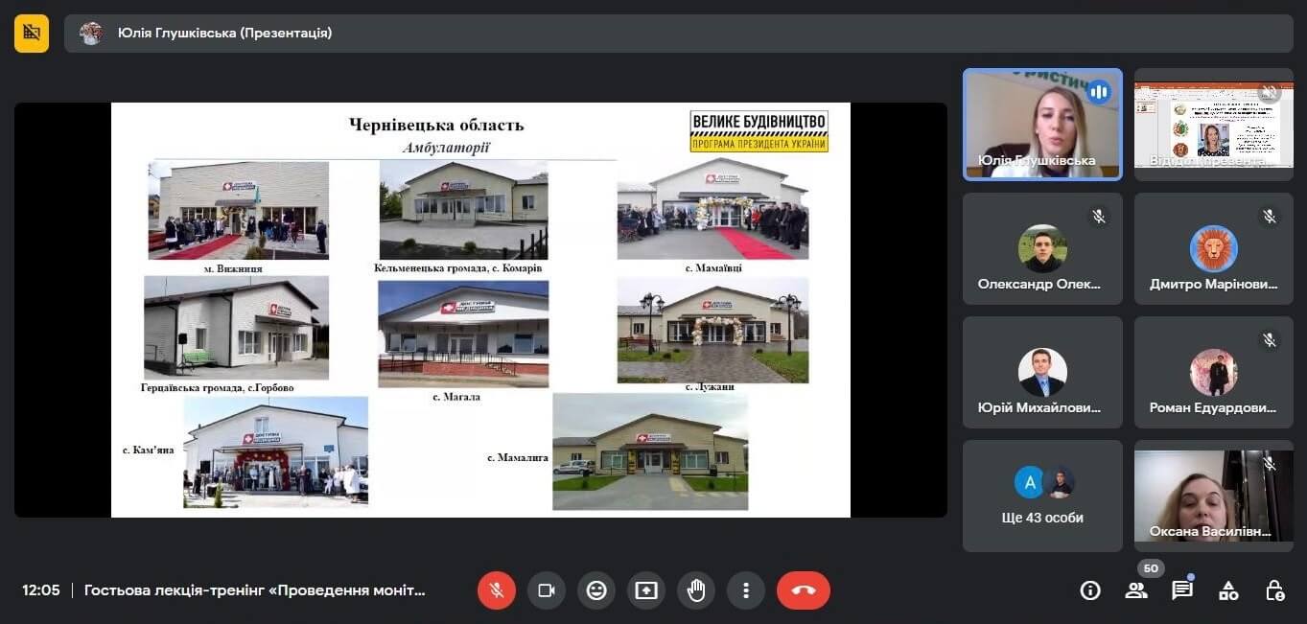Click the meeting title Гостьова лекція-тренінг
This screenshot has height=624, width=1307.
(254, 590)
